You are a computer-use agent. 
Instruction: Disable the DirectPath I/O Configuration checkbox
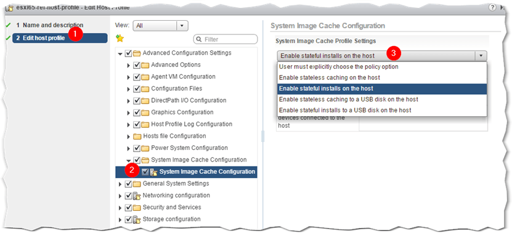click(137, 101)
